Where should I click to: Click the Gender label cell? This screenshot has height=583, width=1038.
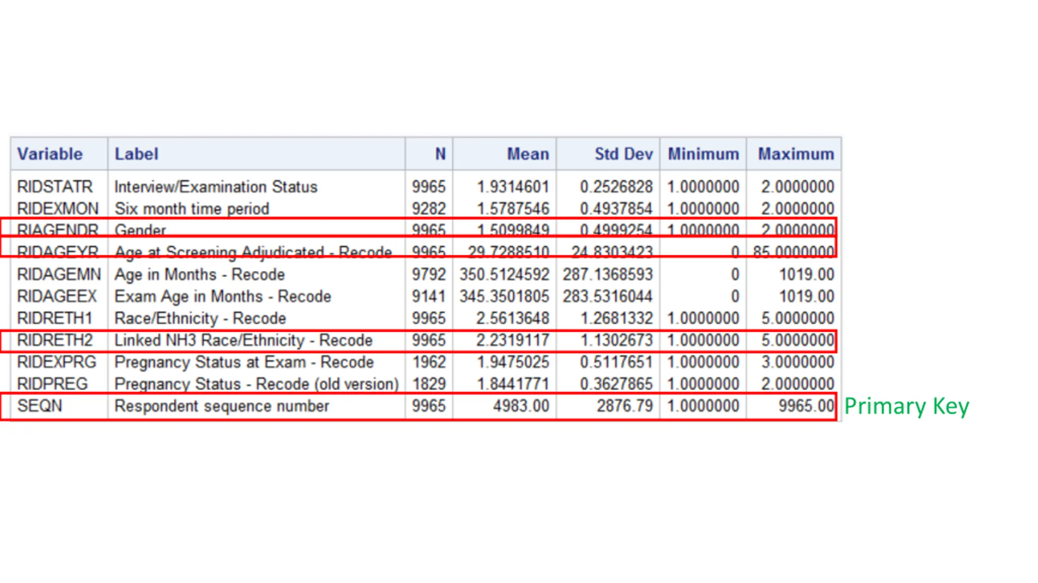click(x=140, y=230)
